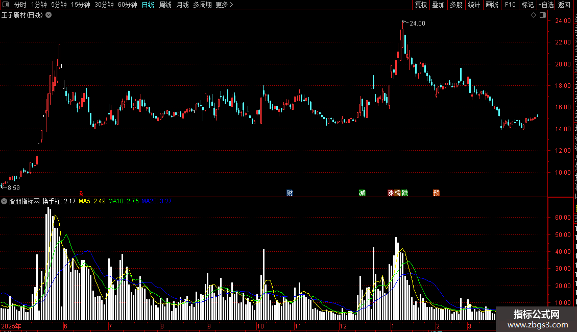Toggle the right panel layout icon
577x332 pixels.
(543, 15)
